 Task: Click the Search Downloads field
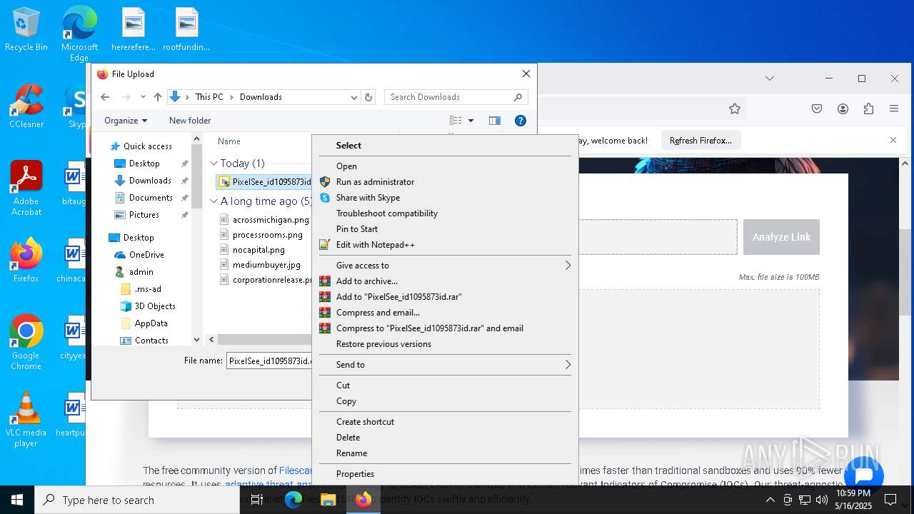click(456, 97)
